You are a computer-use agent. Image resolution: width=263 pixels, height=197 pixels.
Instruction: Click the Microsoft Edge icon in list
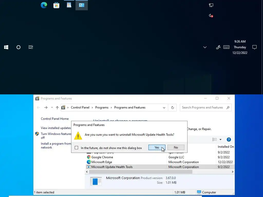coord(89,162)
